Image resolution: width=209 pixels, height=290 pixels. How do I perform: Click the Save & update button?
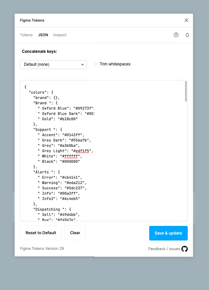pos(168,233)
